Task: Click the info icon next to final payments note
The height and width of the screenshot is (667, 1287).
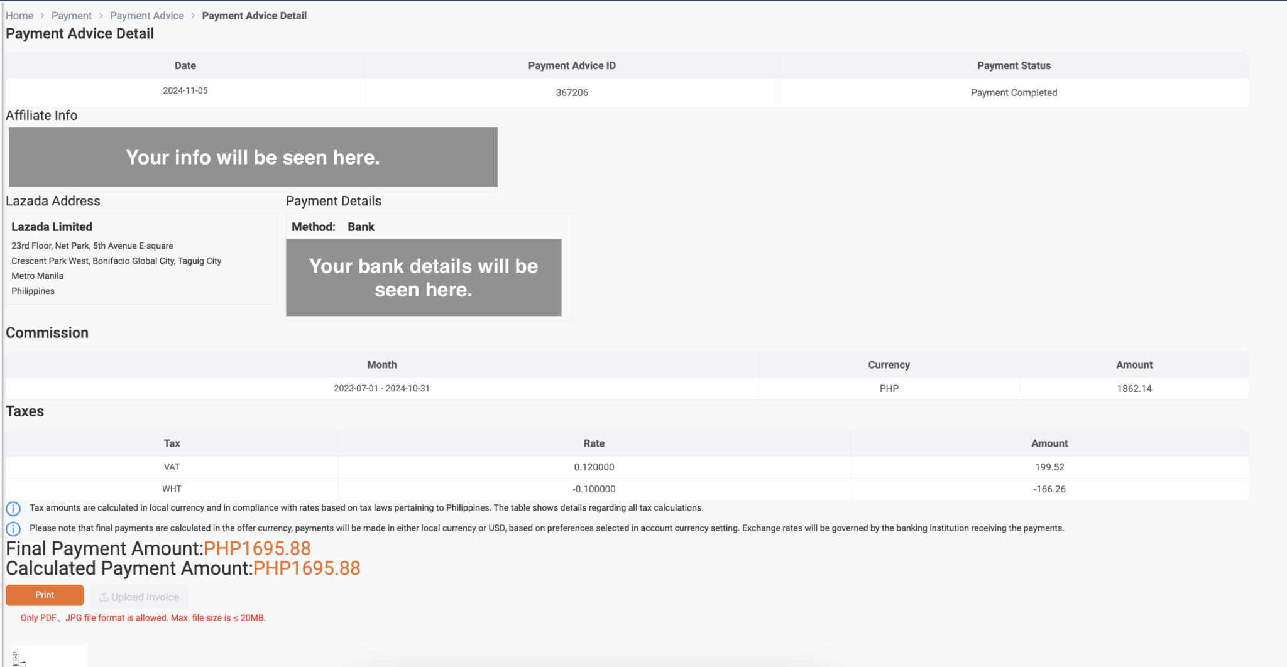Action: pyautogui.click(x=13, y=529)
